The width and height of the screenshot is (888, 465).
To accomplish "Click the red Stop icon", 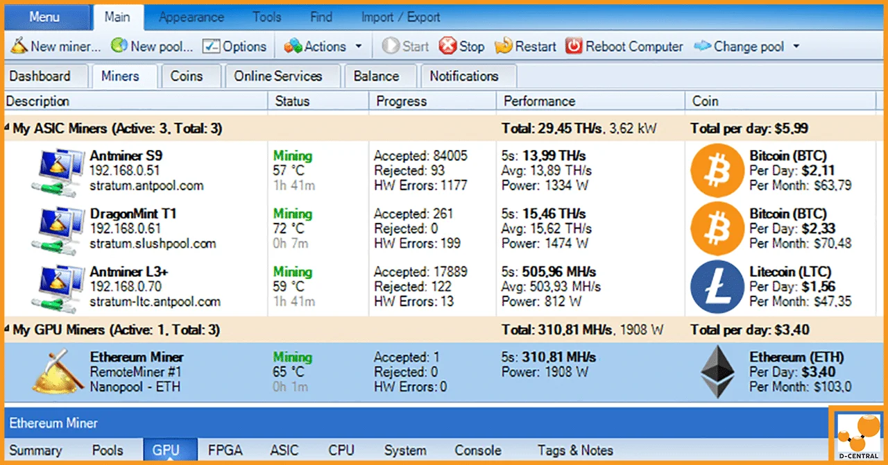I will coord(448,46).
